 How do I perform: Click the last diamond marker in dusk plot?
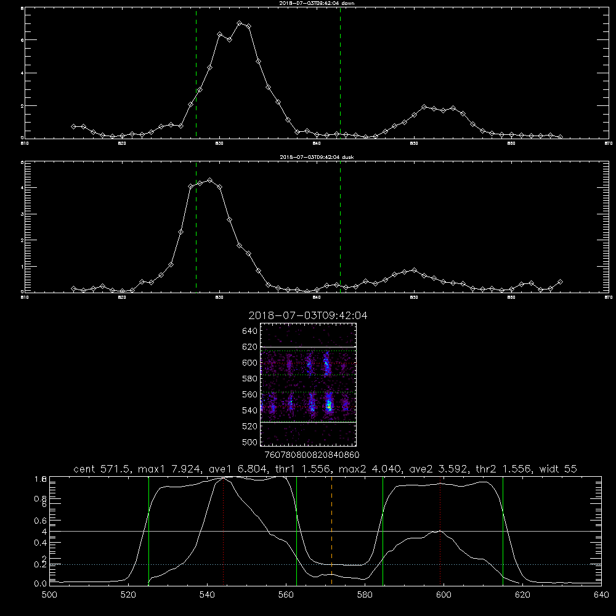(560, 282)
